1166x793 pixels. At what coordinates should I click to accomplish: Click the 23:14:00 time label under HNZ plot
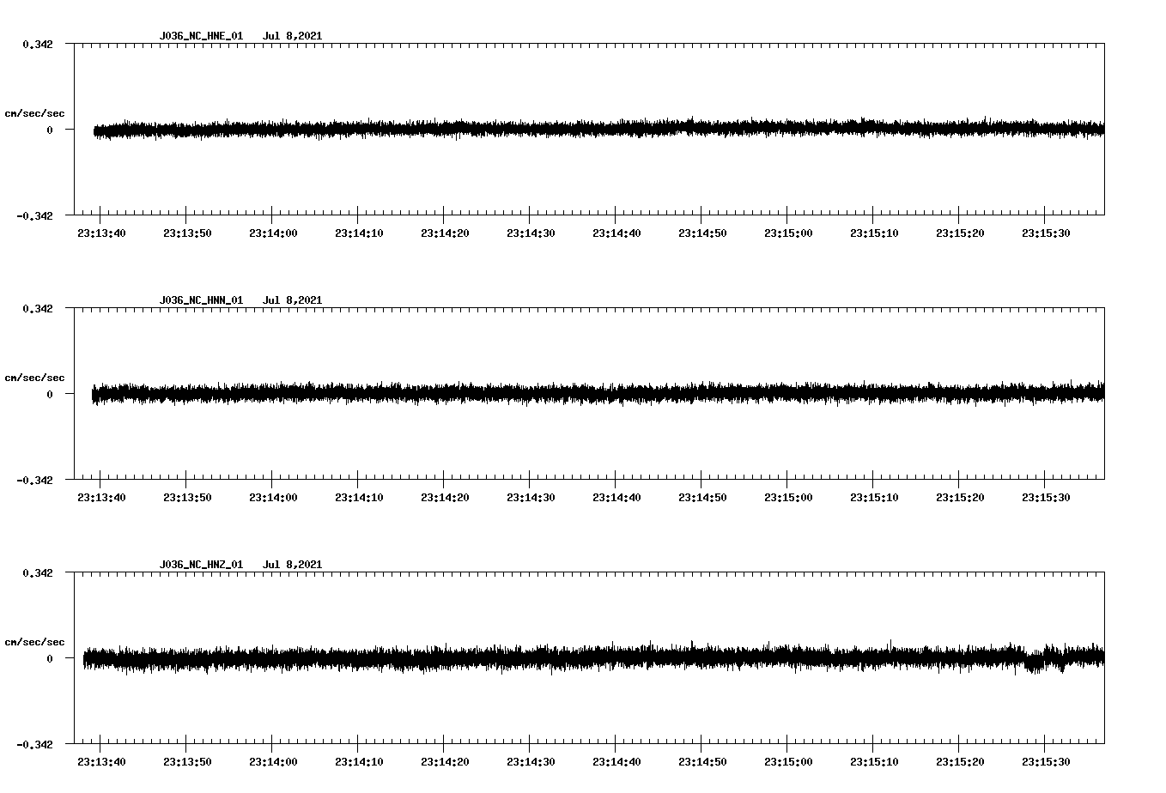pyautogui.click(x=273, y=762)
